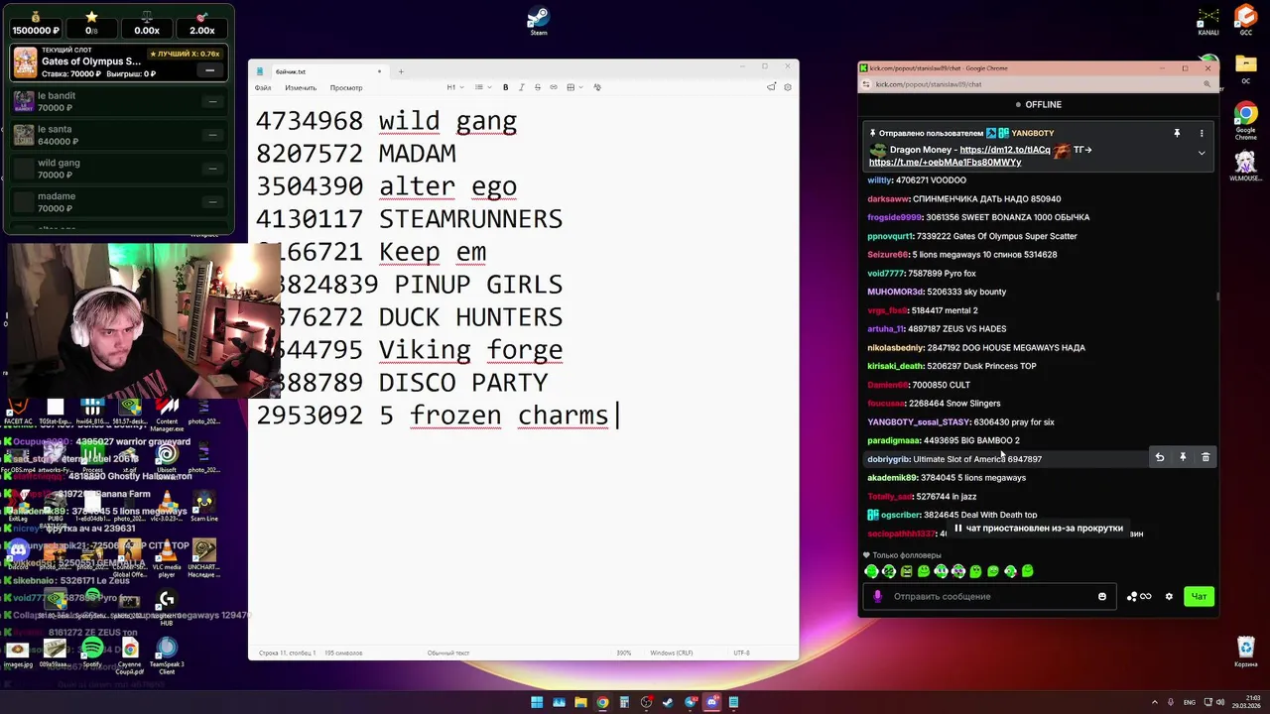The width and height of the screenshot is (1270, 714).
Task: Open Chrome from the taskbar
Action: pyautogui.click(x=602, y=702)
